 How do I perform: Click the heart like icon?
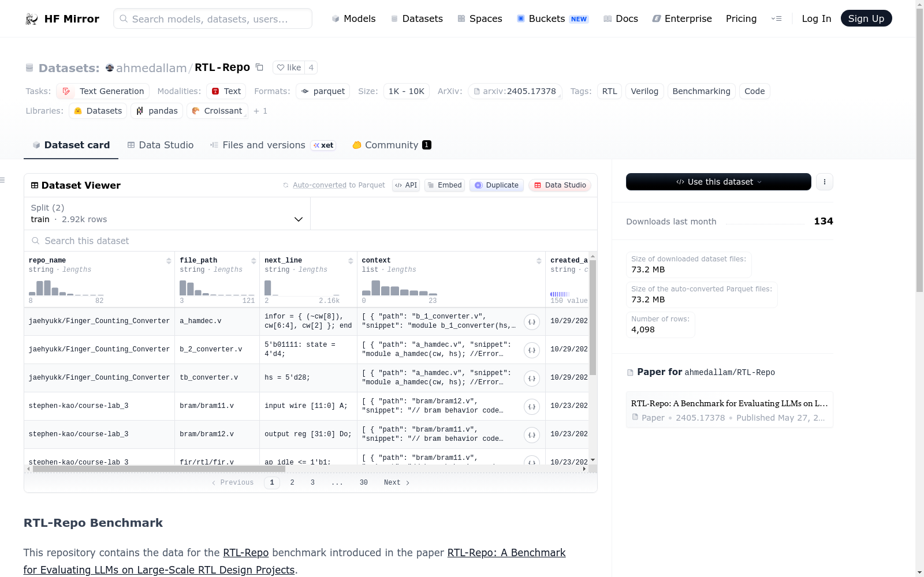(x=281, y=68)
